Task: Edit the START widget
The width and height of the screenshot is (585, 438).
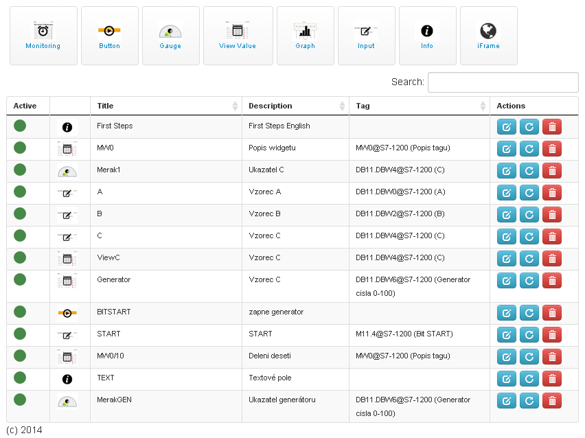Action: point(506,334)
